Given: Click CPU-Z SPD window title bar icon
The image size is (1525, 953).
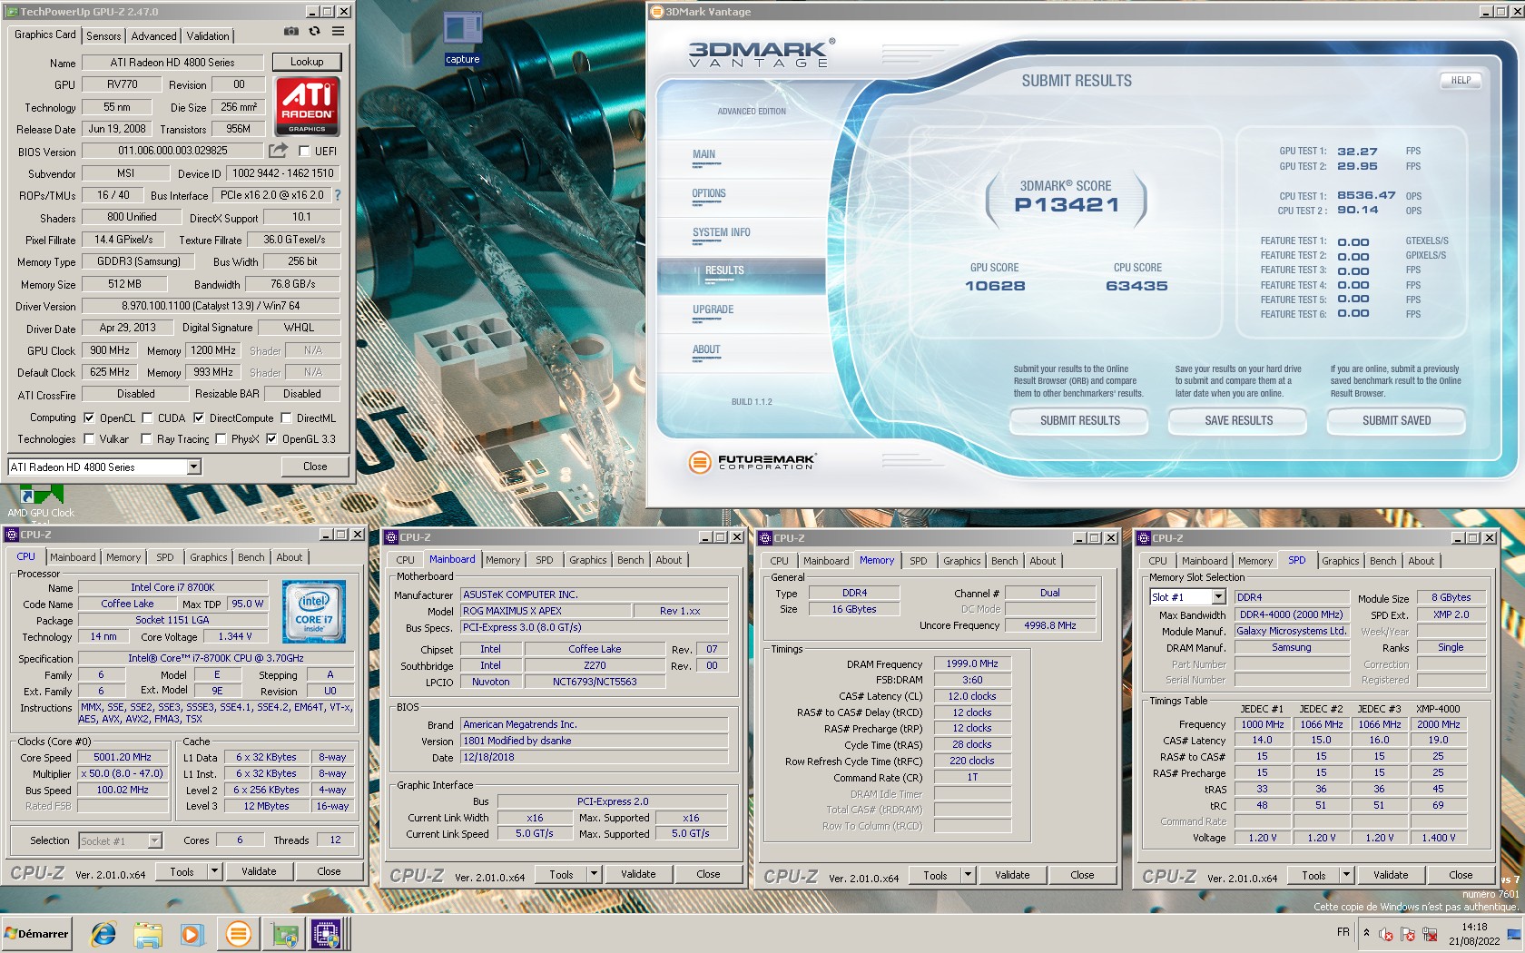Looking at the screenshot, I should (1144, 538).
